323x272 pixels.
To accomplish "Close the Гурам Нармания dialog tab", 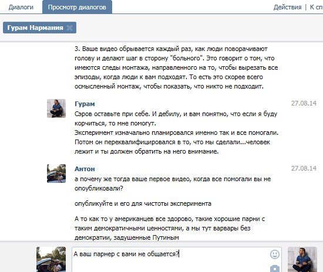I will point(70,28).
